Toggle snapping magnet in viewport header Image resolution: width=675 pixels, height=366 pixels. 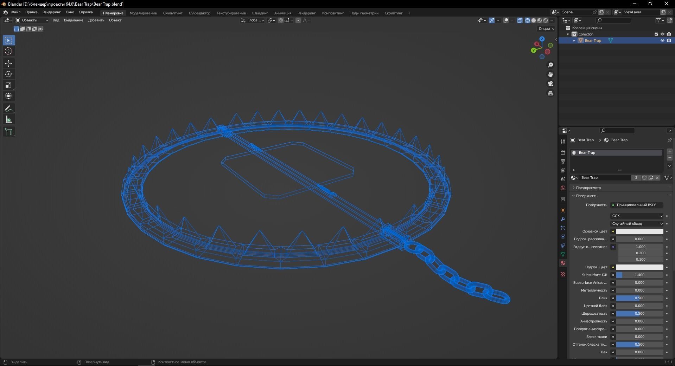281,20
